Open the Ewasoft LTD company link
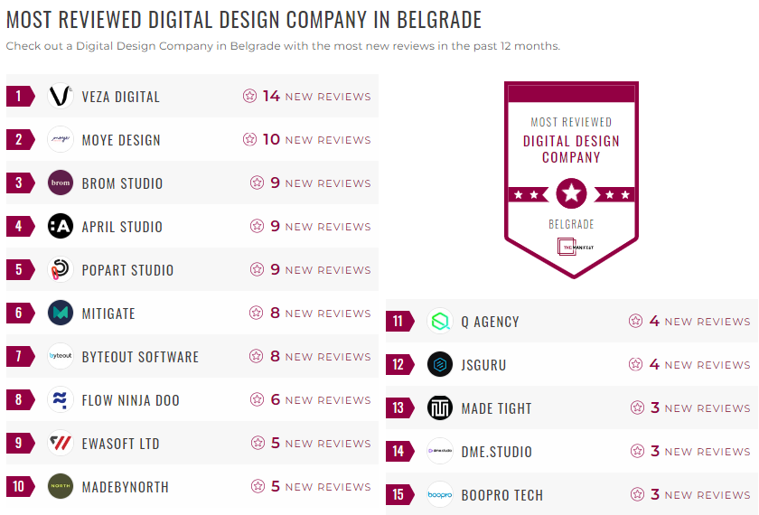Image resolution: width=759 pixels, height=515 pixels. coord(120,444)
